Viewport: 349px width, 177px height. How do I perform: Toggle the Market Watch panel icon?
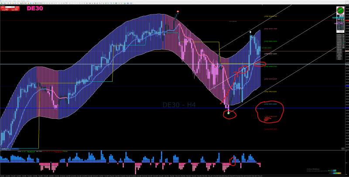click(8, 3)
